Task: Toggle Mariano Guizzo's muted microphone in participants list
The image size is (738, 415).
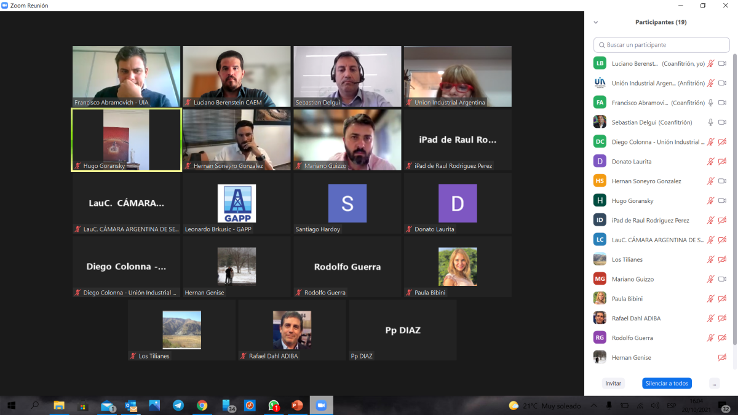Action: [710, 279]
